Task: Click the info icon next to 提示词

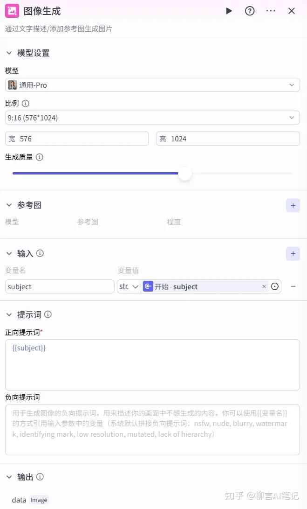Action: click(48, 314)
